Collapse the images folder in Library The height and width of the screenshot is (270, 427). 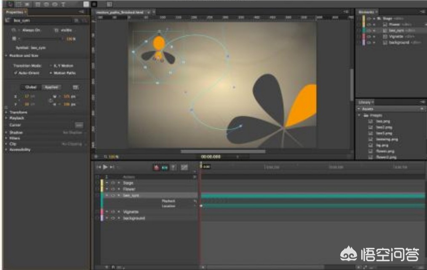point(359,115)
